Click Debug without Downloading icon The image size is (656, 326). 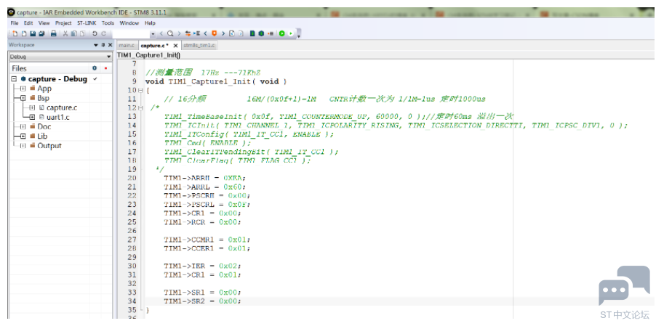(291, 33)
